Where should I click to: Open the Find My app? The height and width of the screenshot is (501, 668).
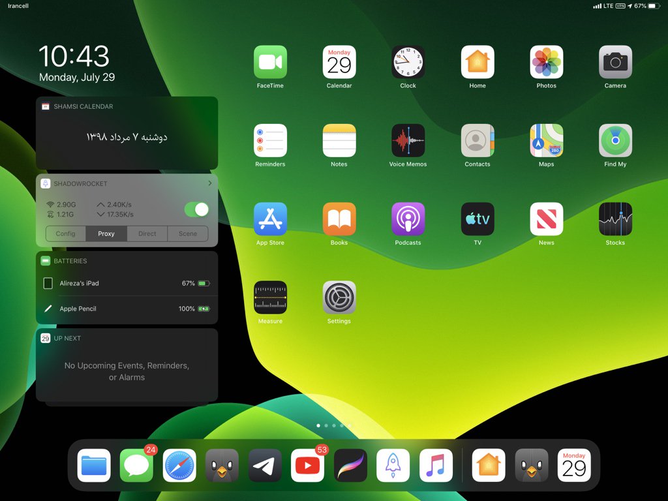[615, 140]
